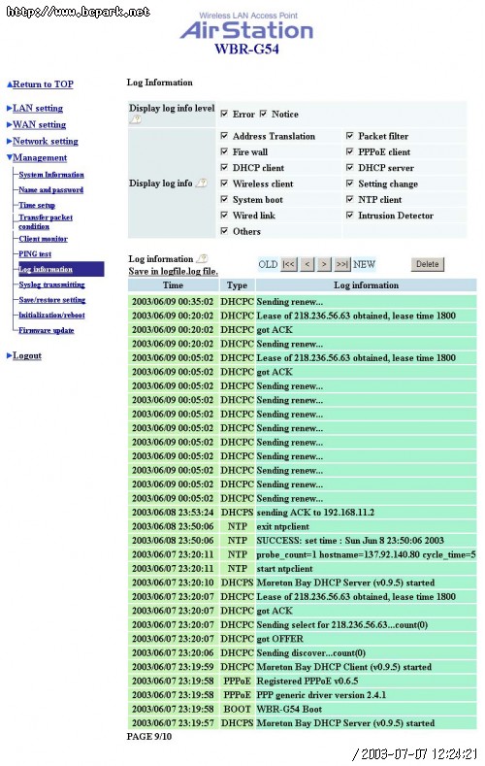The image size is (485, 766).
Task: Toggle Wireless client log checkbox
Action: pos(224,183)
